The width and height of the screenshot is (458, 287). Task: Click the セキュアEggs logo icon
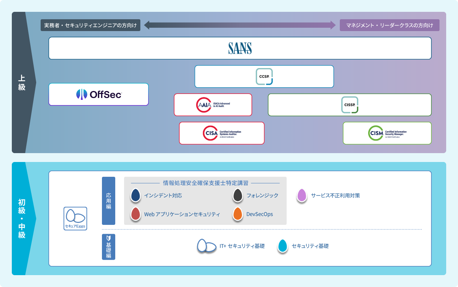click(75, 218)
